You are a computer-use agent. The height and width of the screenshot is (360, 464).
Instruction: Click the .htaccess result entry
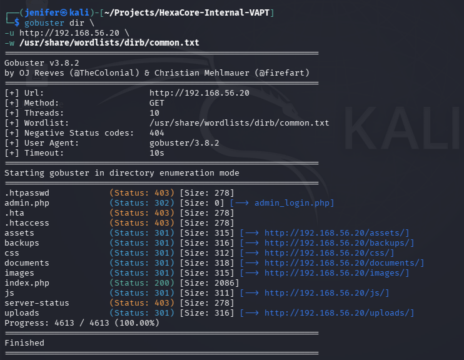click(27, 223)
